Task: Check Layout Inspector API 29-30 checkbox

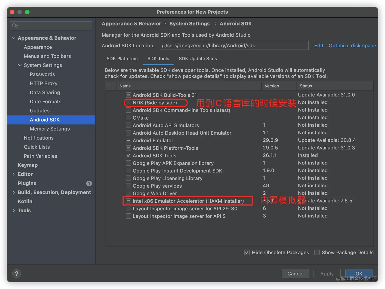Action: click(x=129, y=209)
